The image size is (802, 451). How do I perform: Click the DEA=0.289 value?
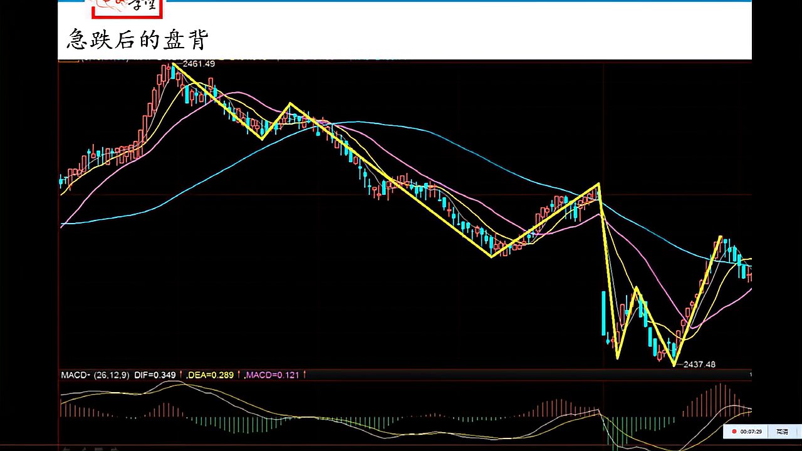click(x=211, y=375)
